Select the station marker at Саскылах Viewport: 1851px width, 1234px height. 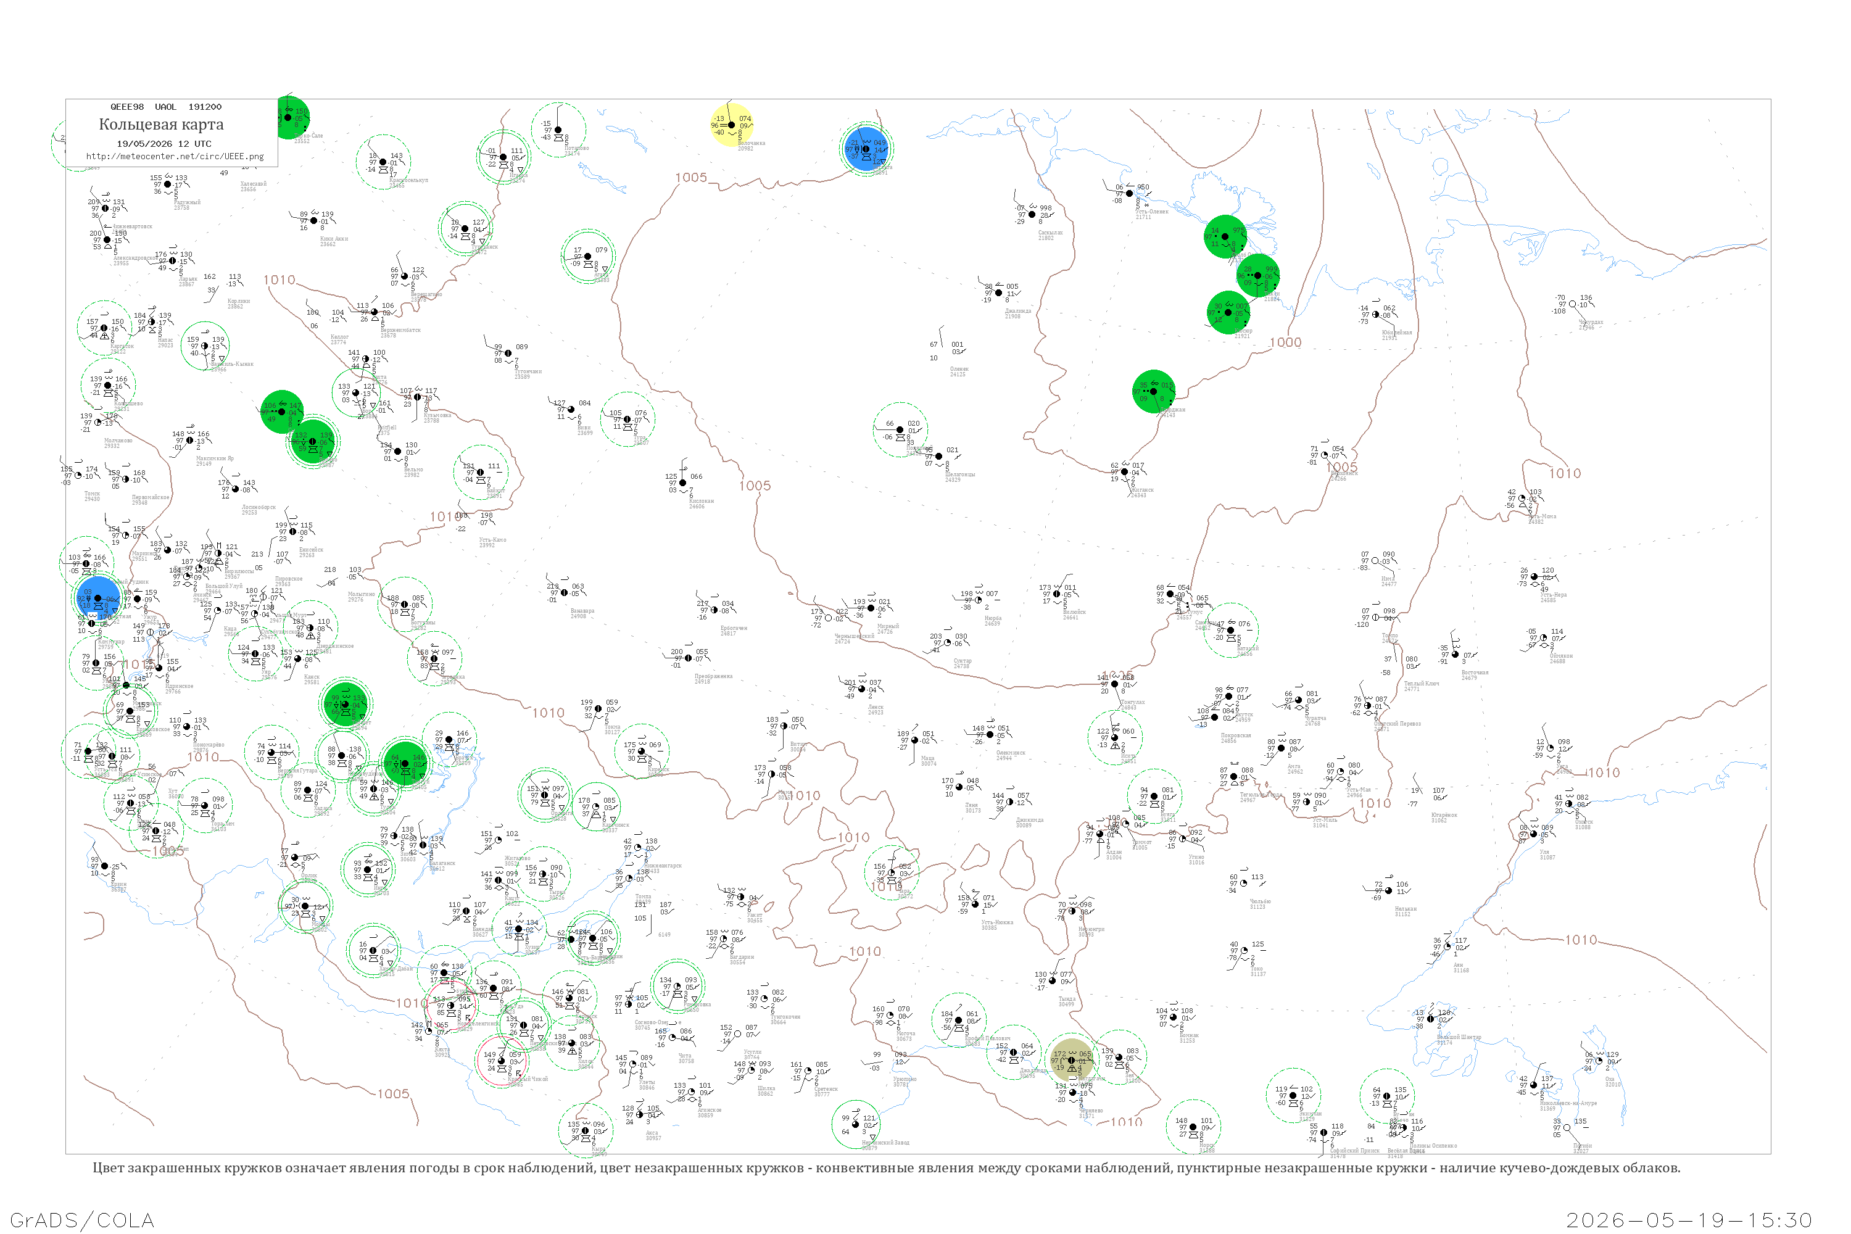(1032, 214)
